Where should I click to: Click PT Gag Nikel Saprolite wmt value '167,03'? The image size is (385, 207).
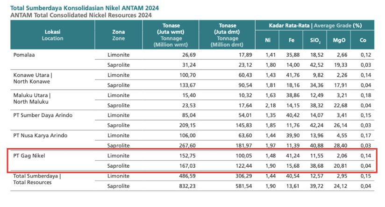[187, 166]
